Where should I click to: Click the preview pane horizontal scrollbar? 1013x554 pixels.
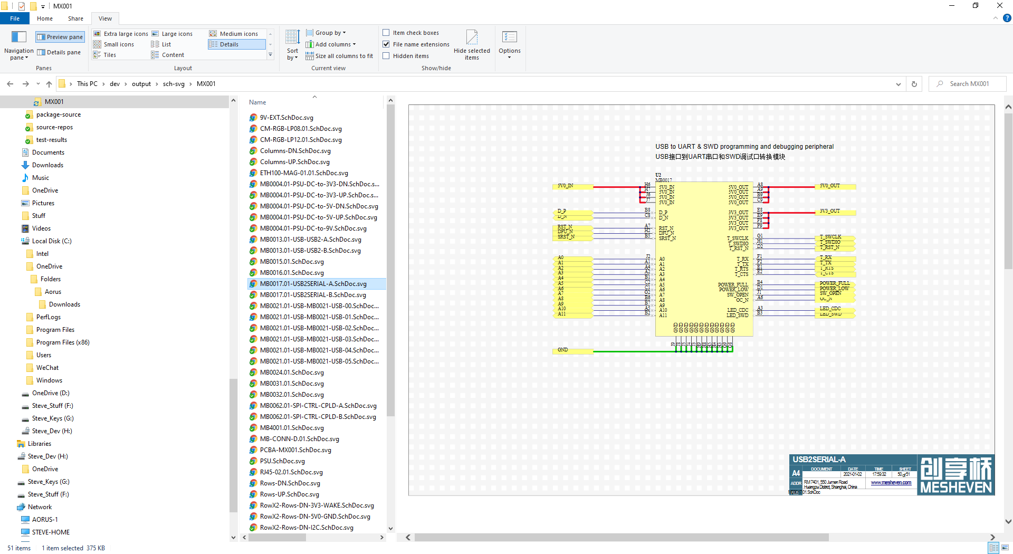[x=621, y=537]
